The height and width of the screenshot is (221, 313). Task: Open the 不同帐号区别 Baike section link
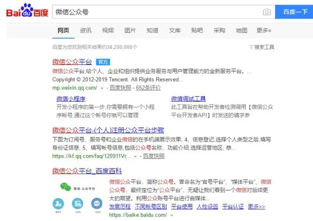pyautogui.click(x=151, y=206)
